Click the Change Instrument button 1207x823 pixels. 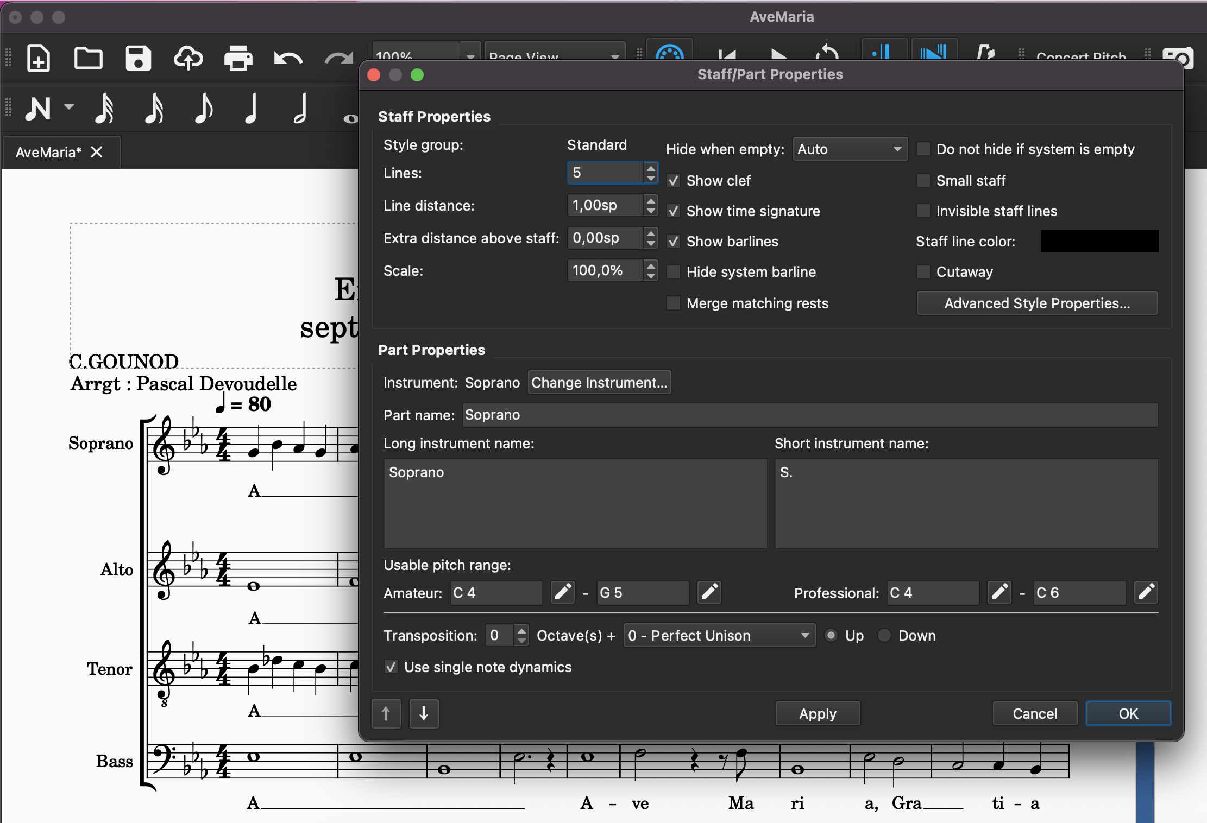coord(599,383)
